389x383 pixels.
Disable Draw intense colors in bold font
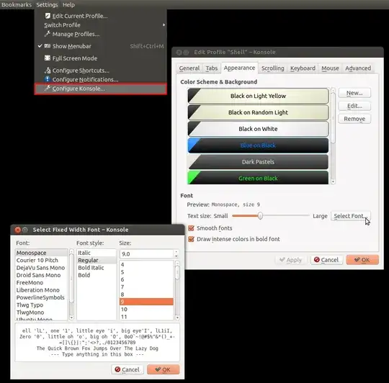click(x=191, y=239)
